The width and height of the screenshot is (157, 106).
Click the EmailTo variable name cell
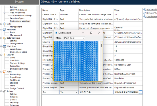coord(48,42)
